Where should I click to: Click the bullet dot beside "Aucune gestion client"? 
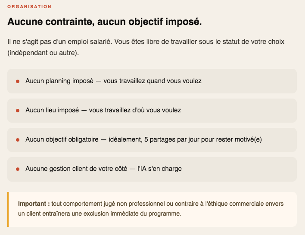pos(18,169)
